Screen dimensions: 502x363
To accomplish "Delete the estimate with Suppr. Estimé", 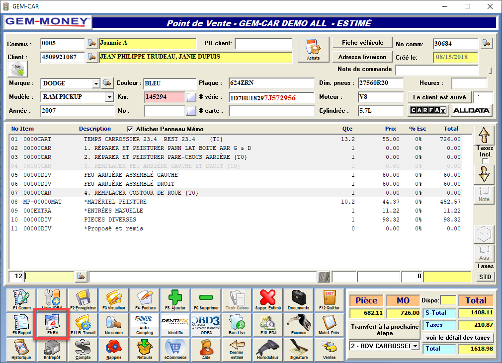I will pos(268,300).
